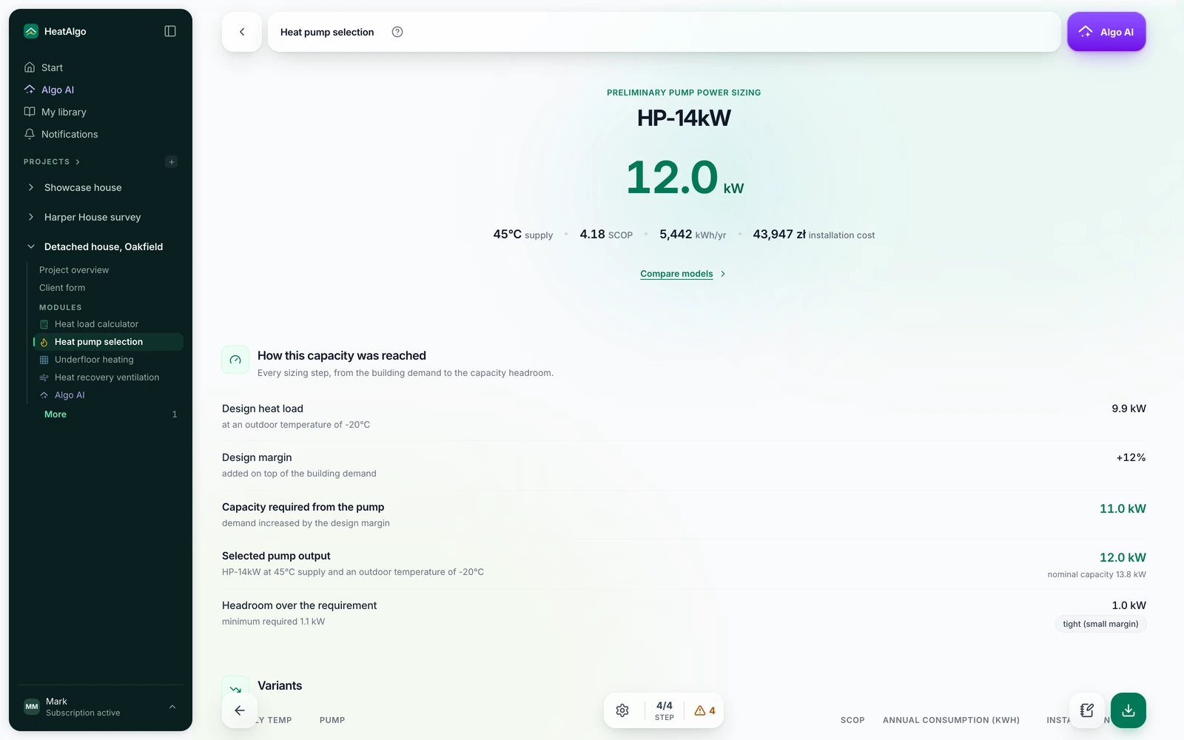Open Project overview
The height and width of the screenshot is (740, 1184).
pyautogui.click(x=74, y=270)
